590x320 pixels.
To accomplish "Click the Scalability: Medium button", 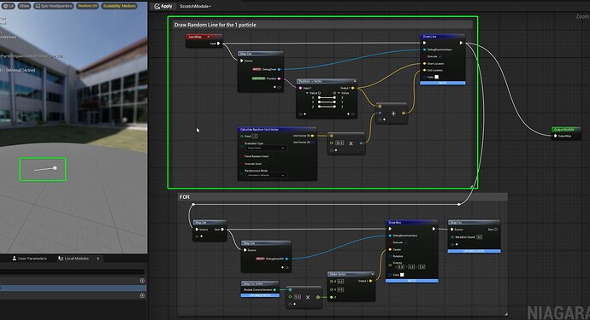I will pyautogui.click(x=119, y=6).
